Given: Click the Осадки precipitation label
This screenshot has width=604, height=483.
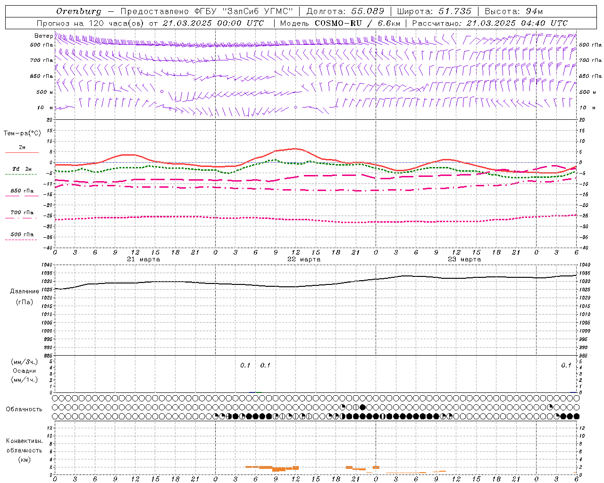Looking at the screenshot, I should (25, 371).
